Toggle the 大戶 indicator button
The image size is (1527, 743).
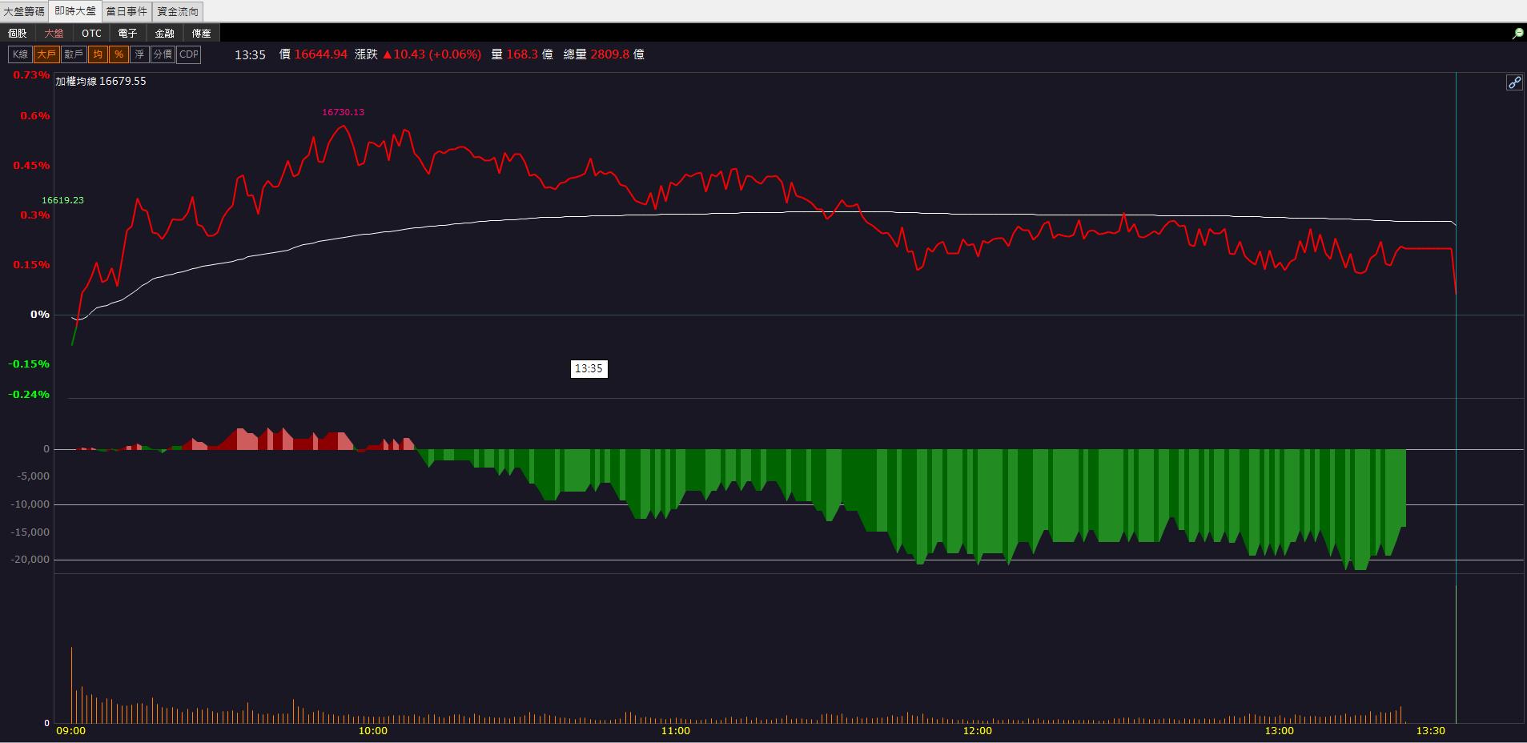(x=46, y=54)
